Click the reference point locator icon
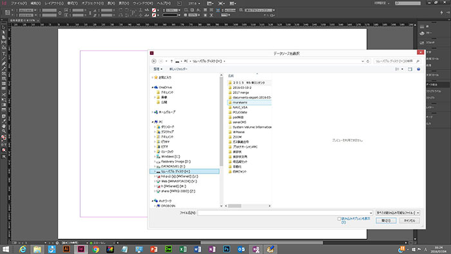The width and height of the screenshot is (451, 254). (x=8, y=13)
